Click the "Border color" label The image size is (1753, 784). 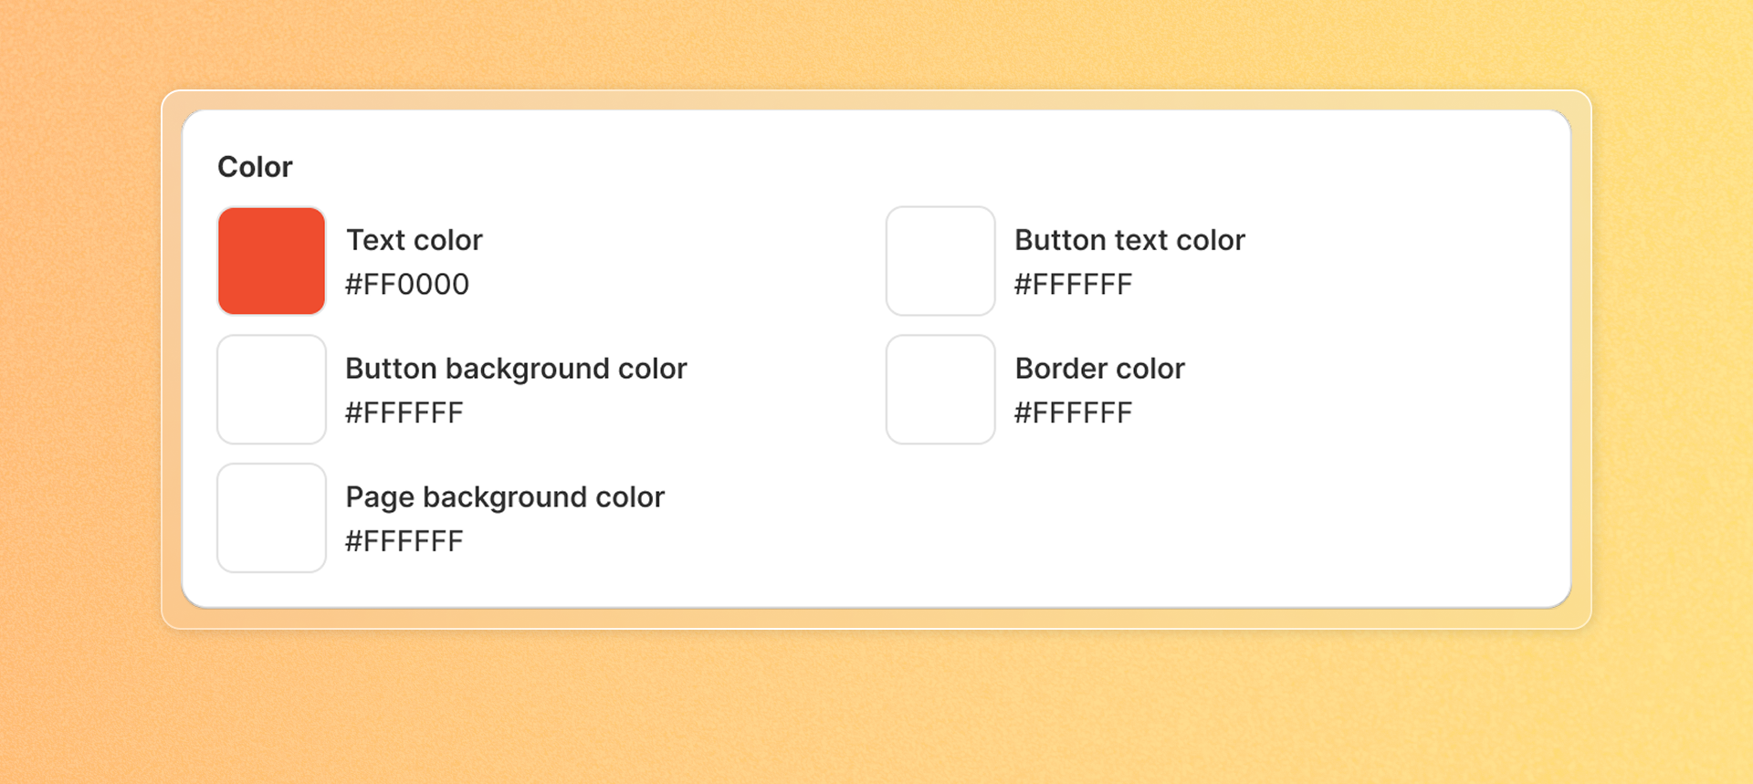point(1099,369)
